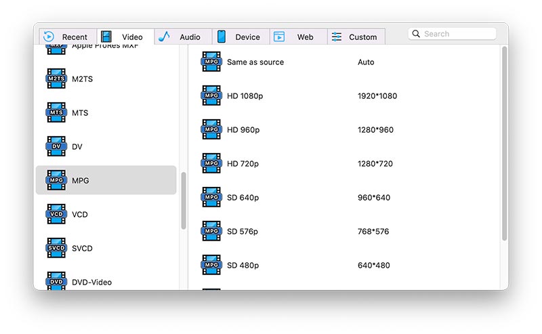This screenshot has height=334, width=542.
Task: Switch to the Video tab
Action: tap(125, 37)
